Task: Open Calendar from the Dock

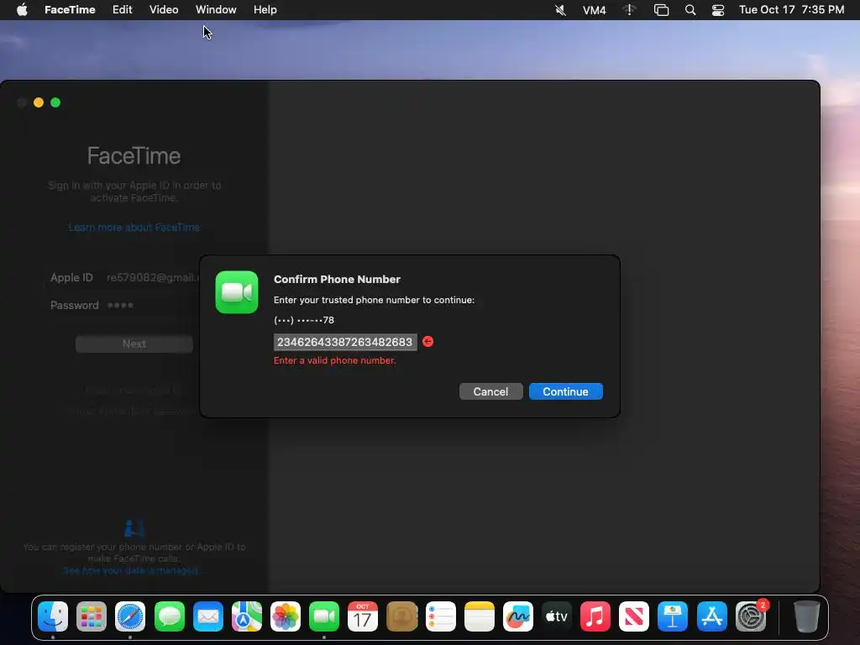Action: tap(363, 616)
